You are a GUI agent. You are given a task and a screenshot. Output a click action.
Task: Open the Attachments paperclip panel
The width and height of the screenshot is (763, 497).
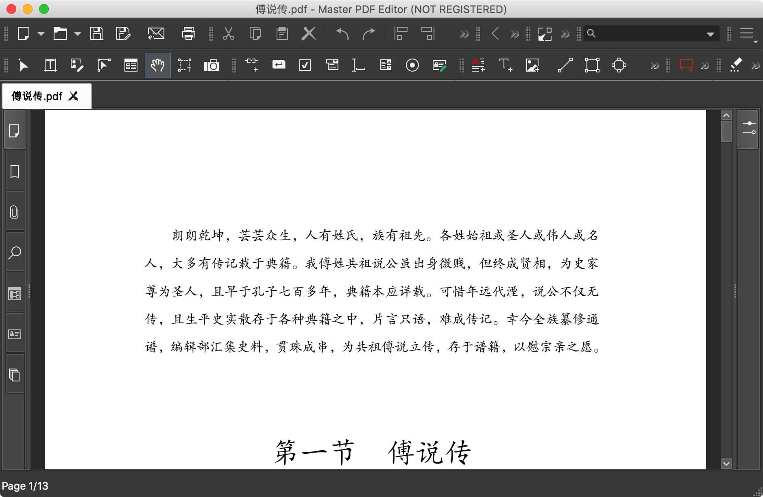click(14, 212)
